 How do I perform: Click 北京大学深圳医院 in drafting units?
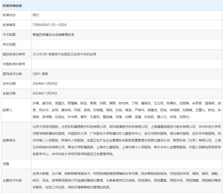click(45, 127)
